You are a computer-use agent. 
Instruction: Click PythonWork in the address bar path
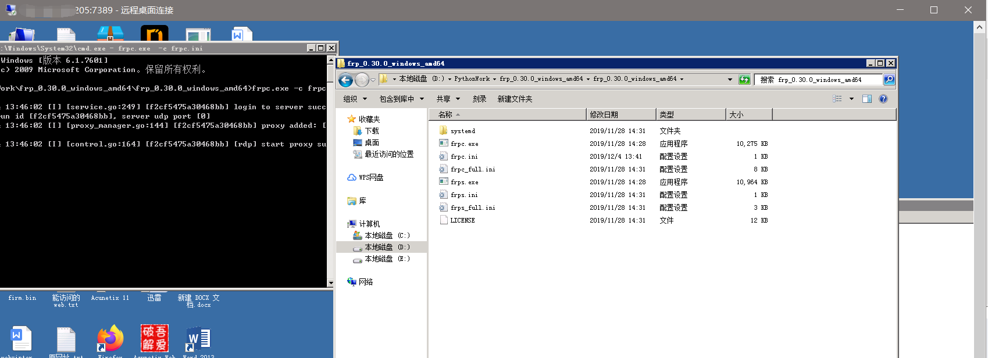[x=472, y=79]
